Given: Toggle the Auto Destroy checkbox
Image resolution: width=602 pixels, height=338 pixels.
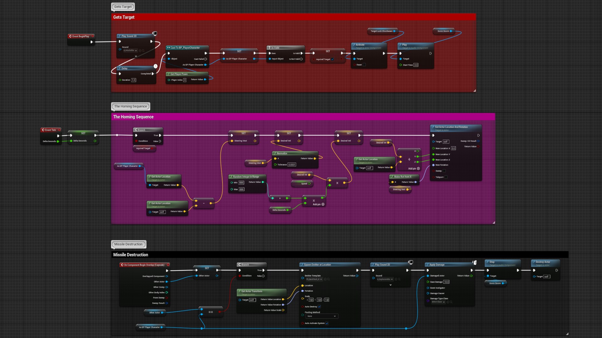Looking at the screenshot, I should tap(319, 307).
